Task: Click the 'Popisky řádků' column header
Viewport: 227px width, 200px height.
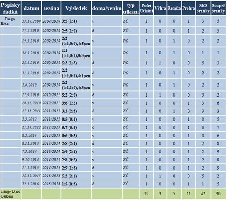Action: pos(10,8)
